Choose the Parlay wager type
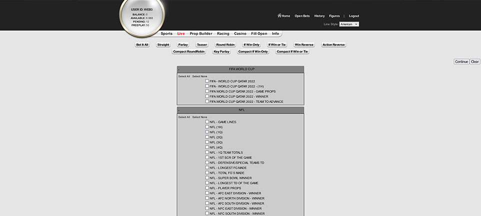Screen dimensions: 481x216 [x=183, y=45]
